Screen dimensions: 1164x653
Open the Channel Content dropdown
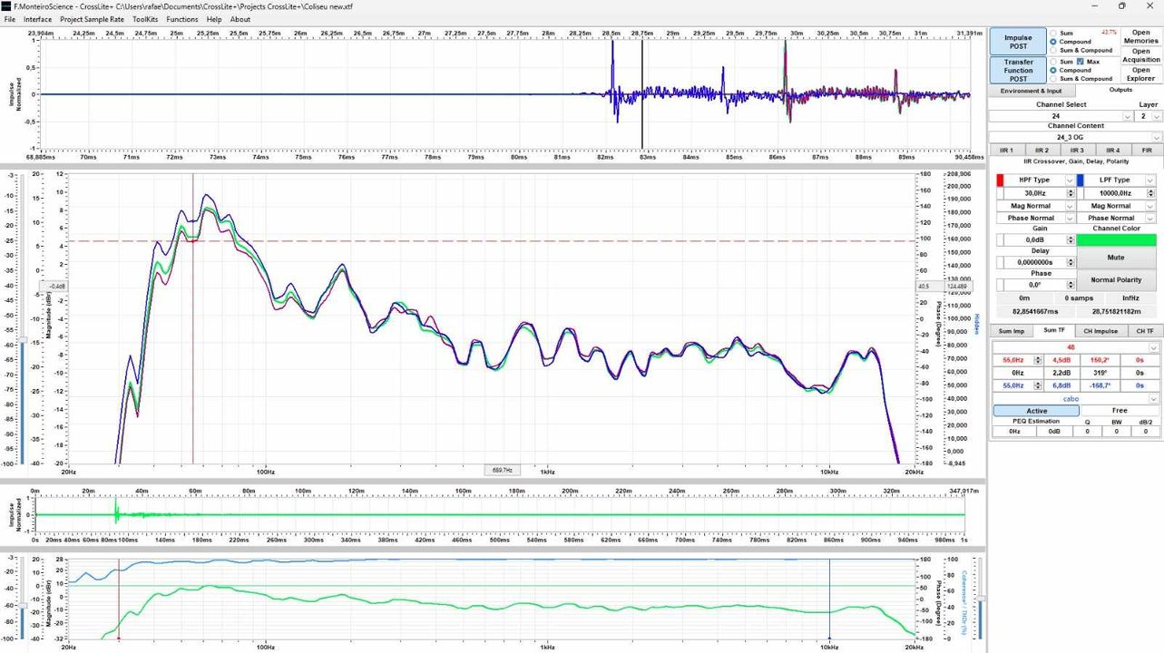[x=1076, y=137]
